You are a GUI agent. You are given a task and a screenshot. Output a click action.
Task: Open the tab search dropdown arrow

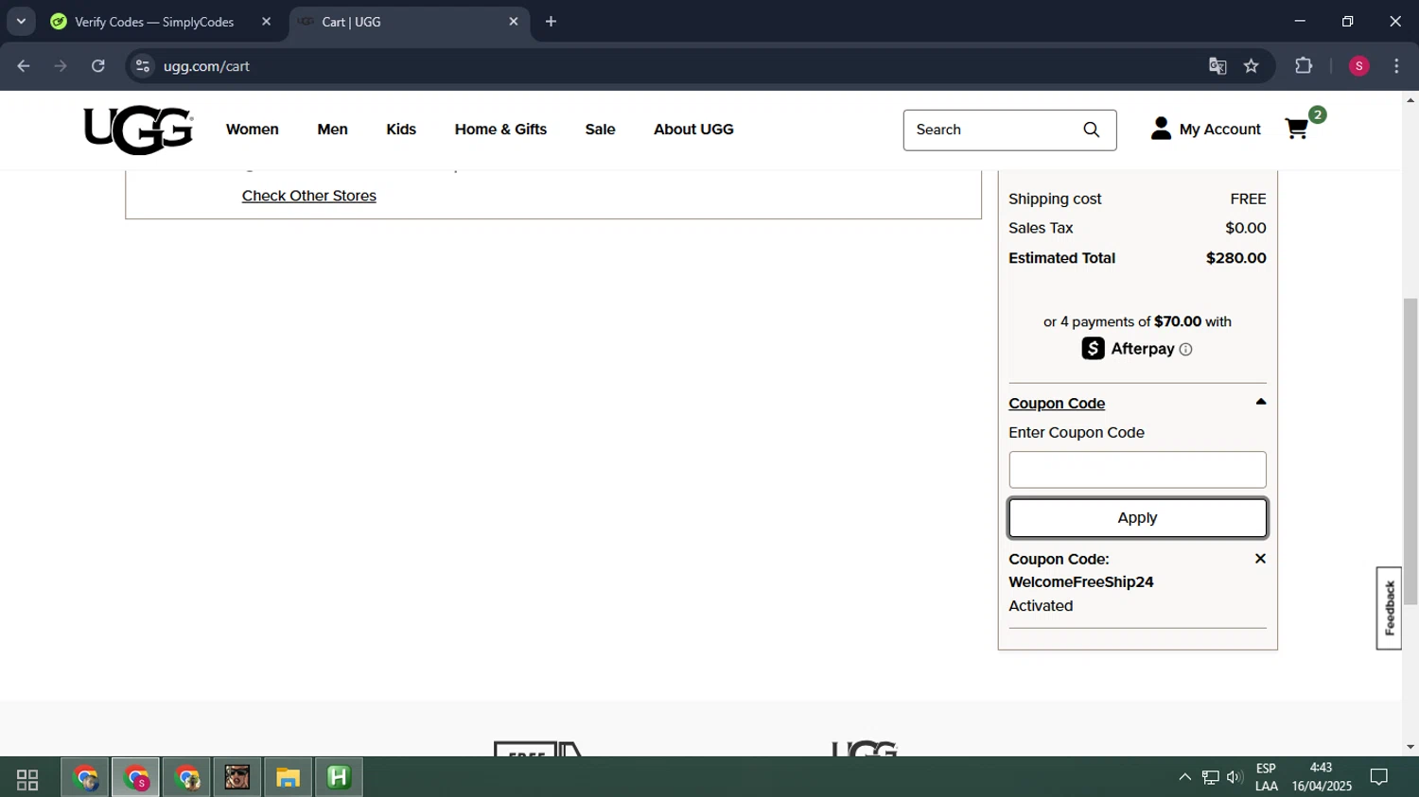21,21
